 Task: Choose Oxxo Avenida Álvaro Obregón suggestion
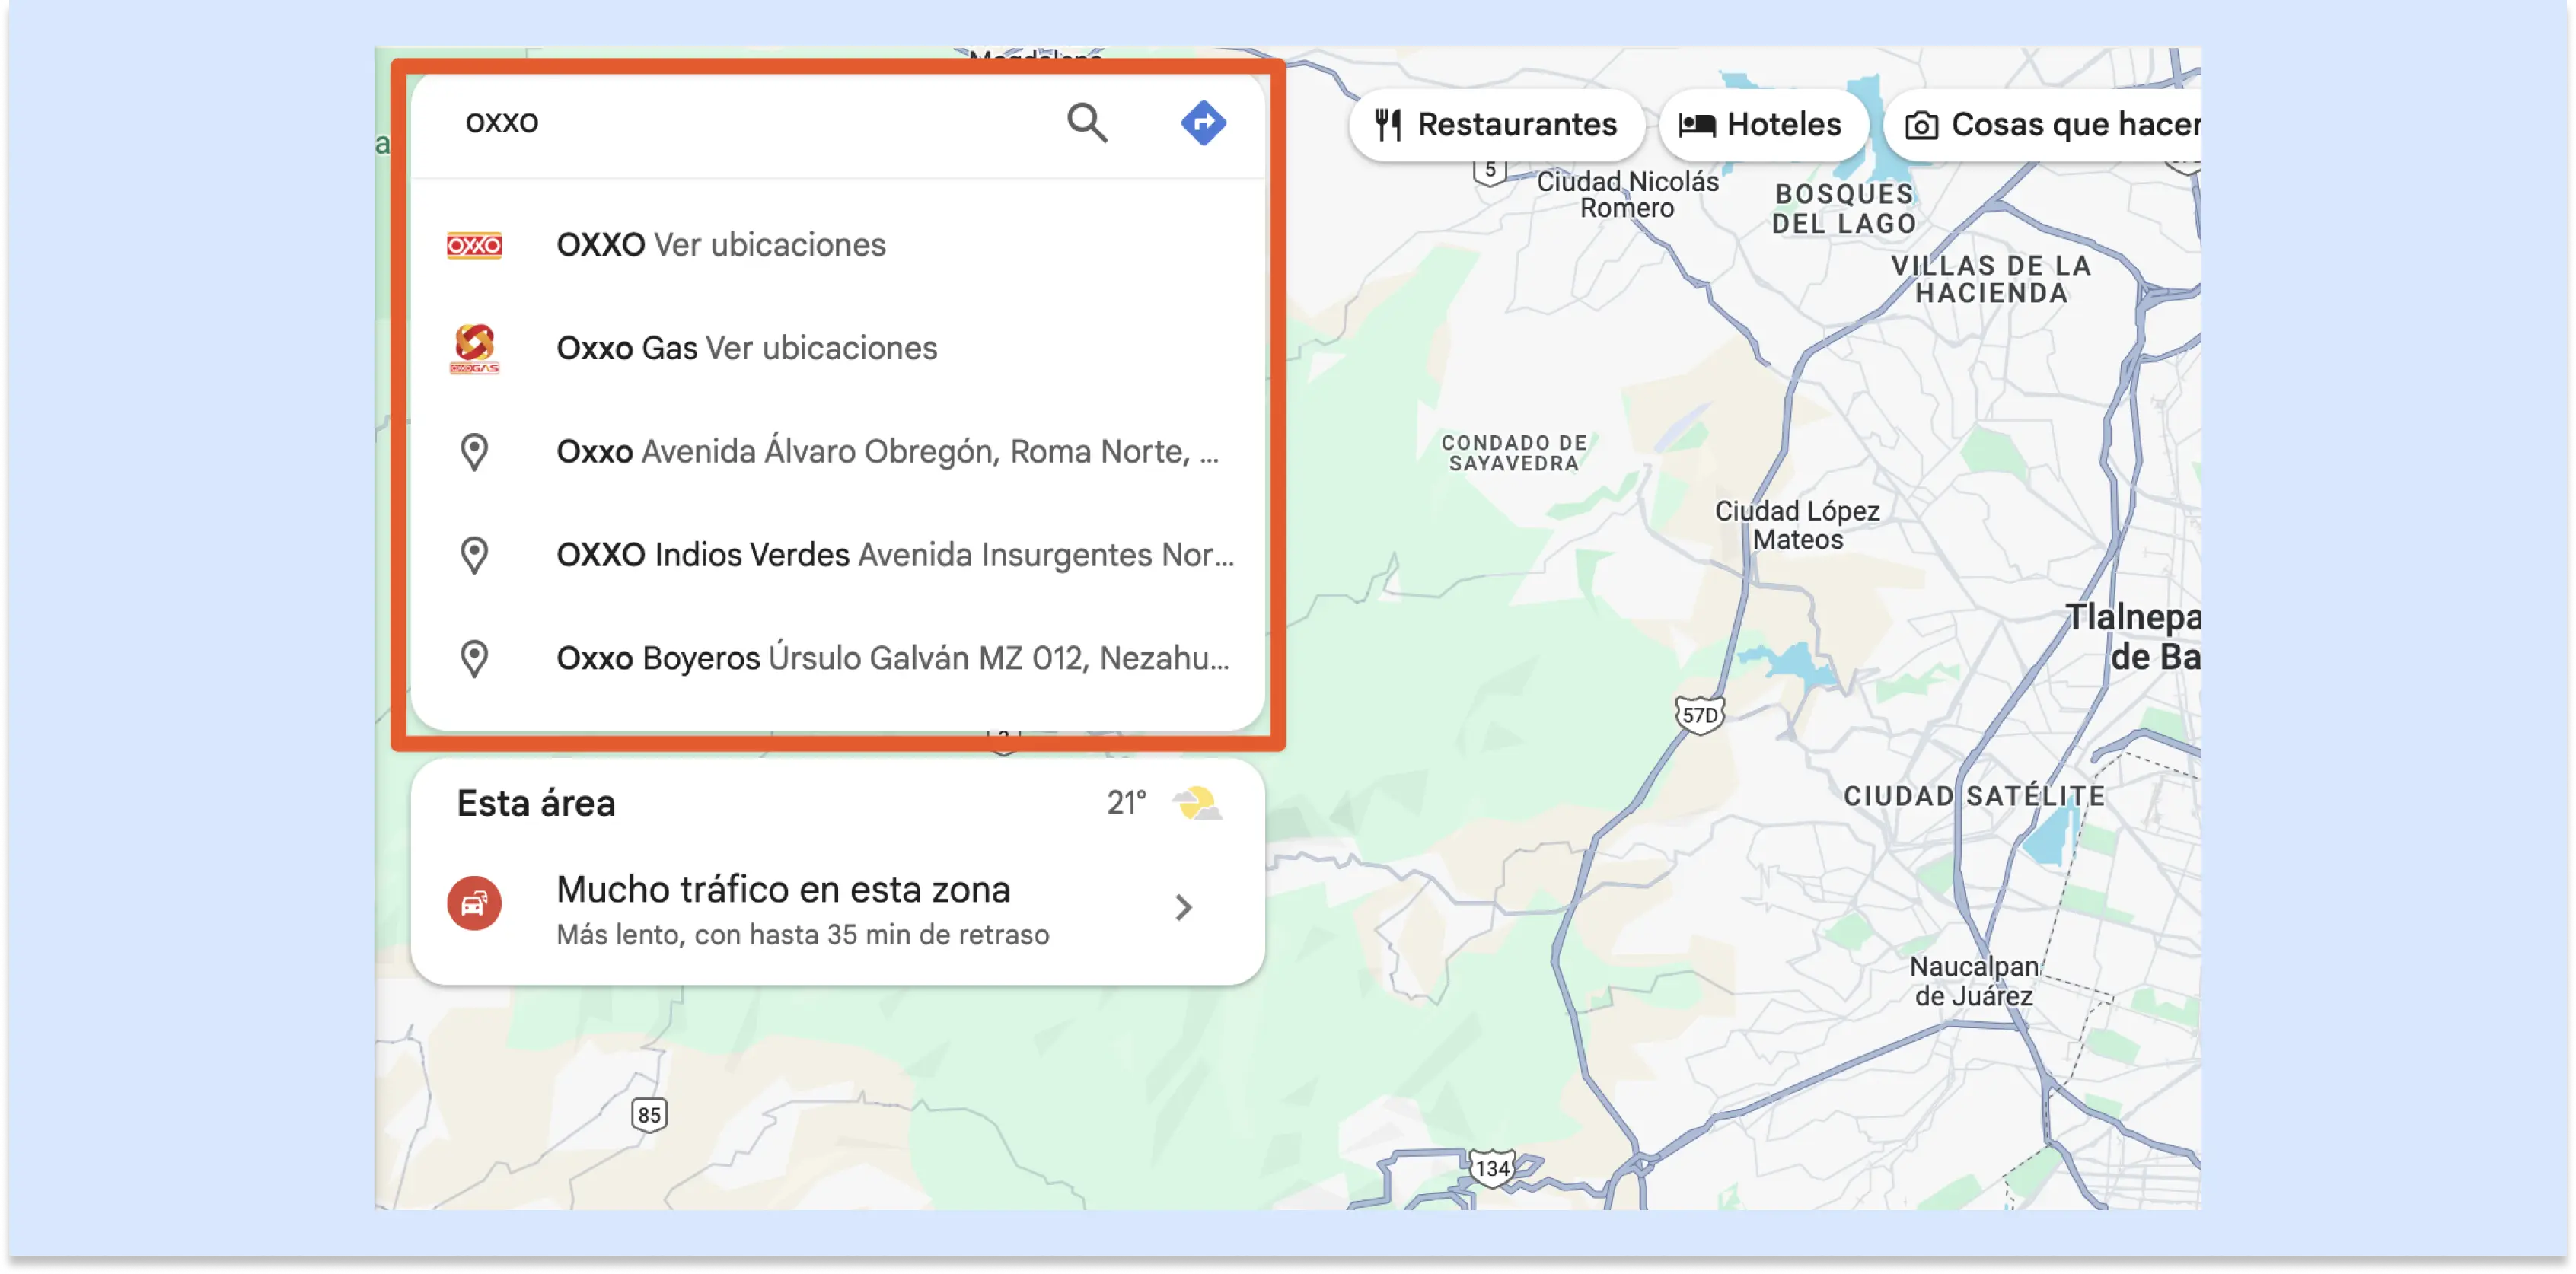(x=838, y=452)
